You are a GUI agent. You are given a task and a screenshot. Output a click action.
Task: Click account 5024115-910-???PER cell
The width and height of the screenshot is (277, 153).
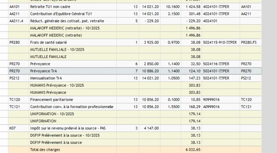(221, 42)
